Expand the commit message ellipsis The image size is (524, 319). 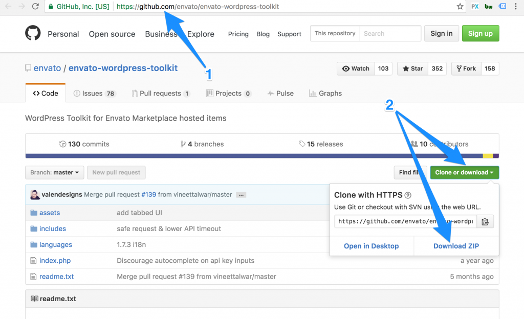[241, 195]
